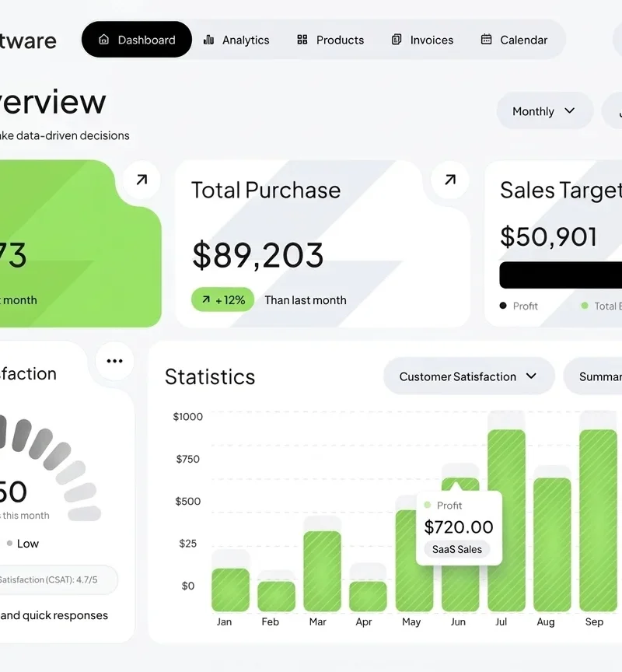Open the Products tab
Viewport: 622px width, 672px height.
point(330,40)
